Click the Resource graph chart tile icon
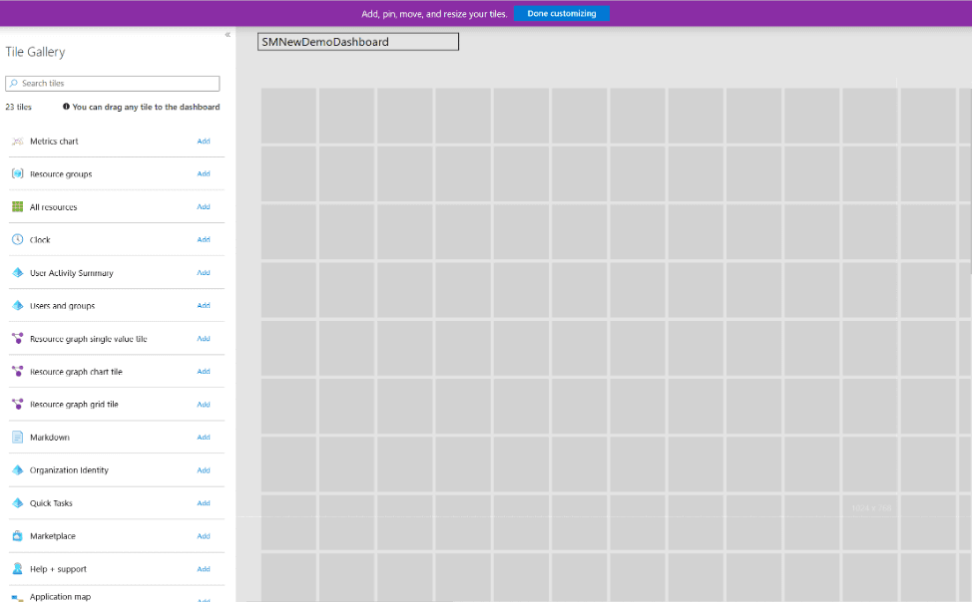 click(x=17, y=372)
